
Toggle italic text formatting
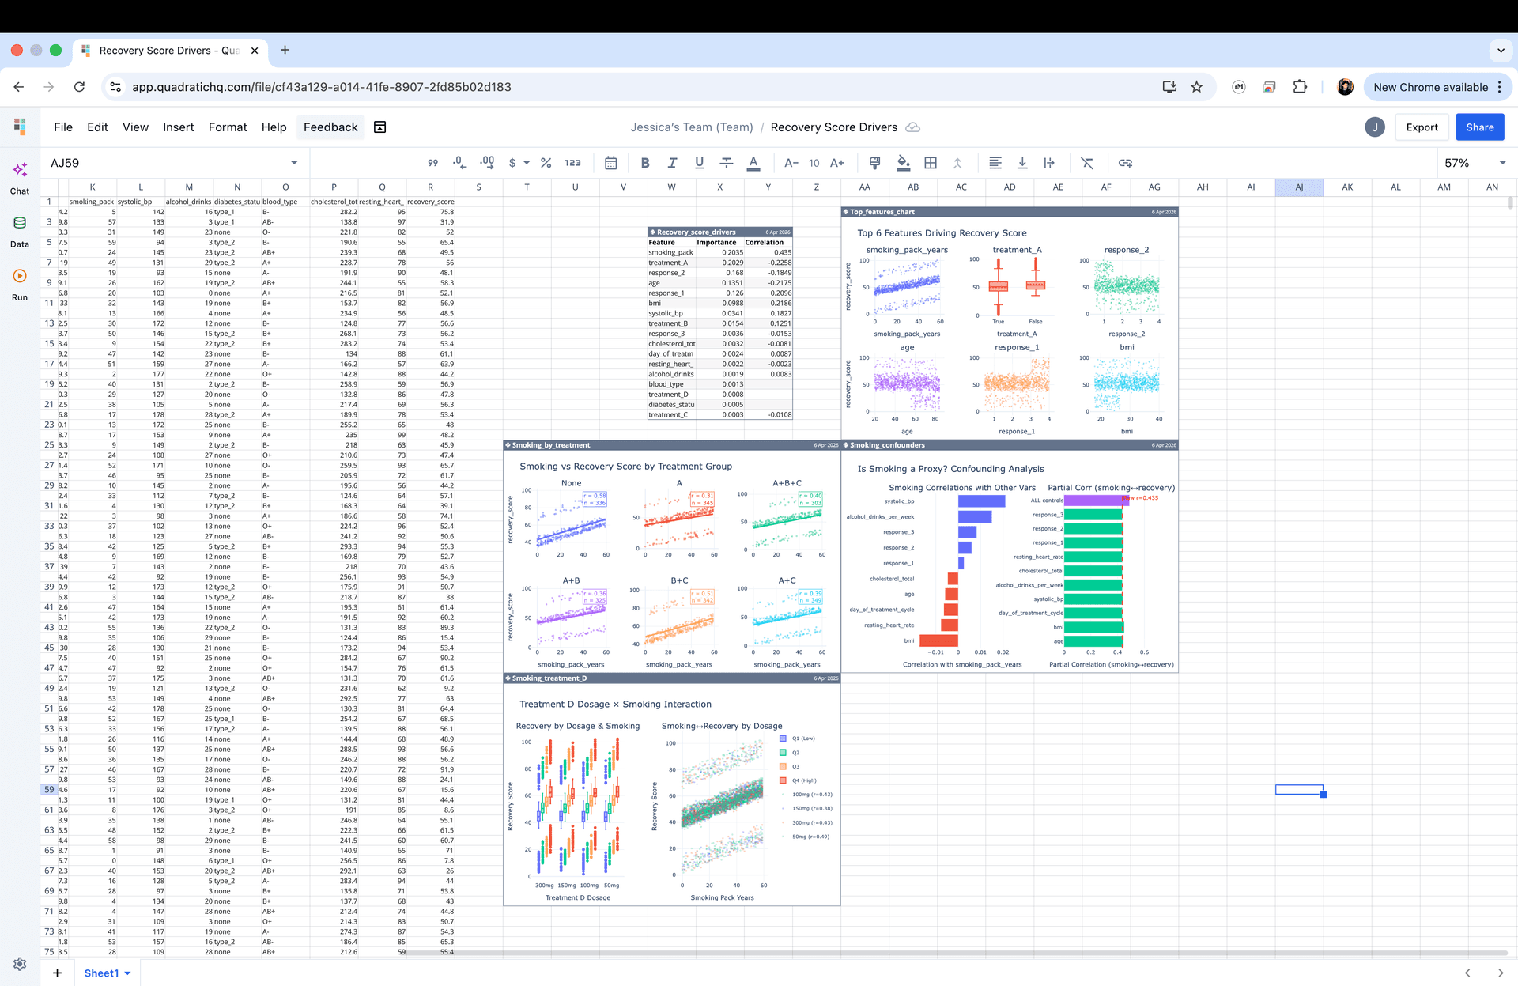coord(672,163)
